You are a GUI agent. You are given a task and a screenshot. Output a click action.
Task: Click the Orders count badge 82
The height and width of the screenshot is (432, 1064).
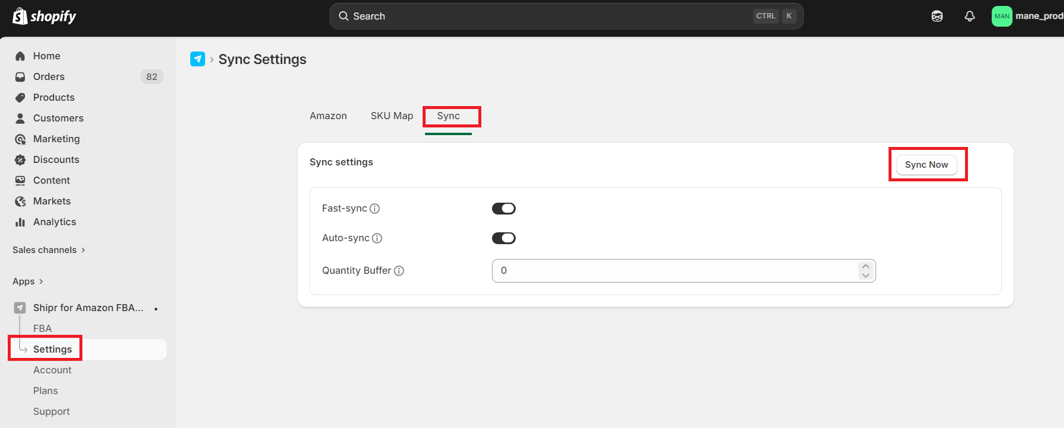(x=152, y=76)
